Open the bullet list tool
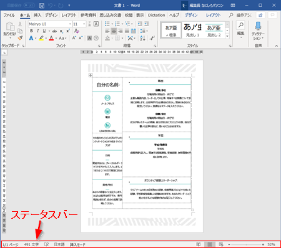This screenshot has width=281, height=248. [107, 24]
